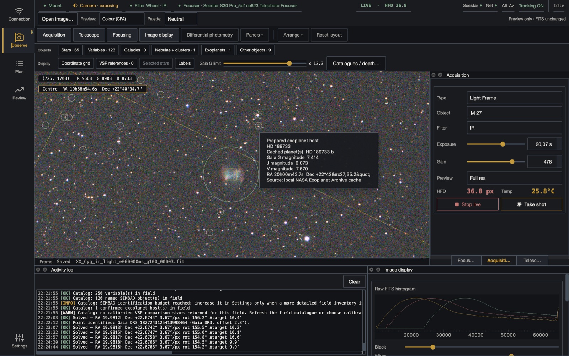The width and height of the screenshot is (569, 356).
Task: Click the float icon next to Activity log title
Action: click(45, 270)
